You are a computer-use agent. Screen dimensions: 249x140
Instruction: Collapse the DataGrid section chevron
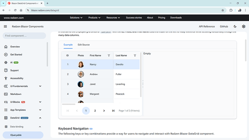(40, 118)
